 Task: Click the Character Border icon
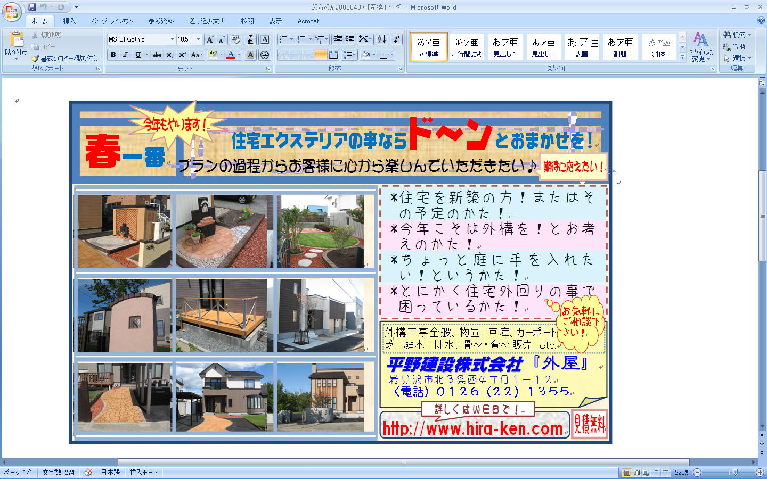(x=265, y=39)
